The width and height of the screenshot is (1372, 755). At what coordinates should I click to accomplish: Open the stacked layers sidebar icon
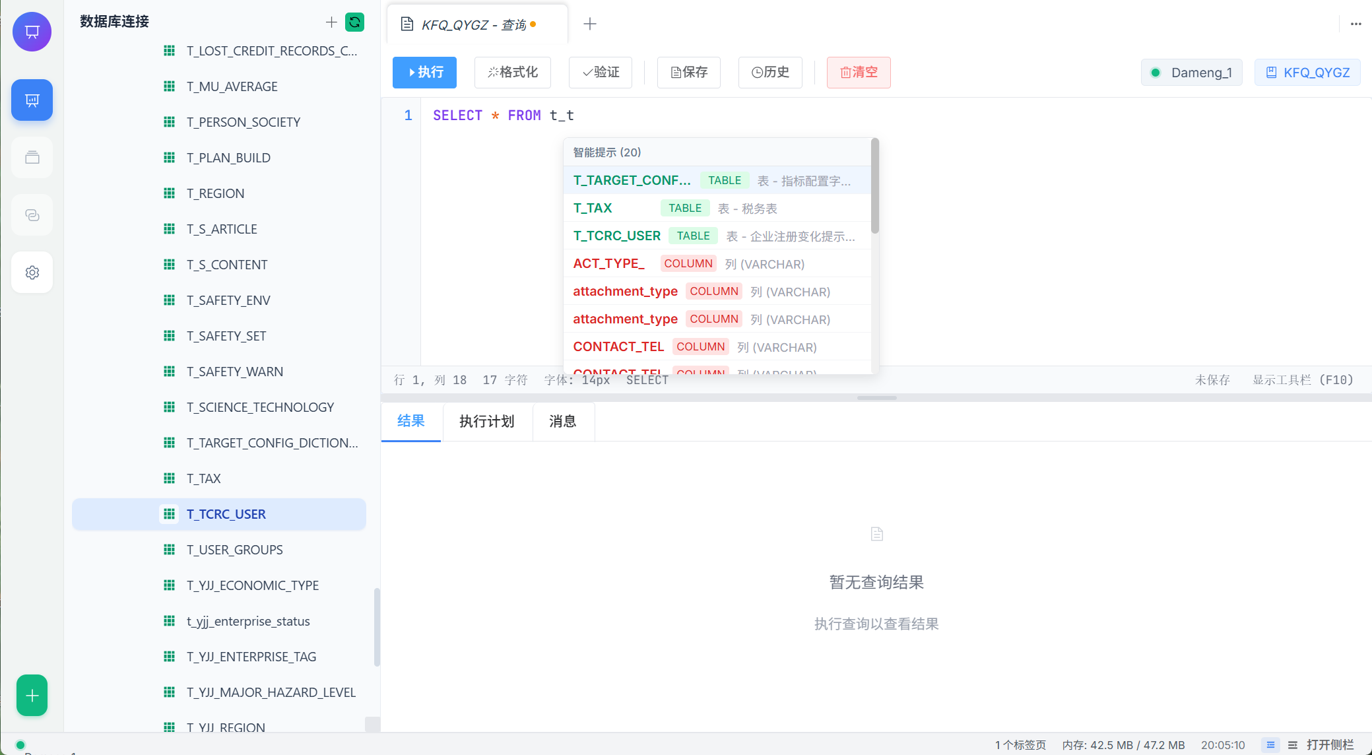point(32,157)
